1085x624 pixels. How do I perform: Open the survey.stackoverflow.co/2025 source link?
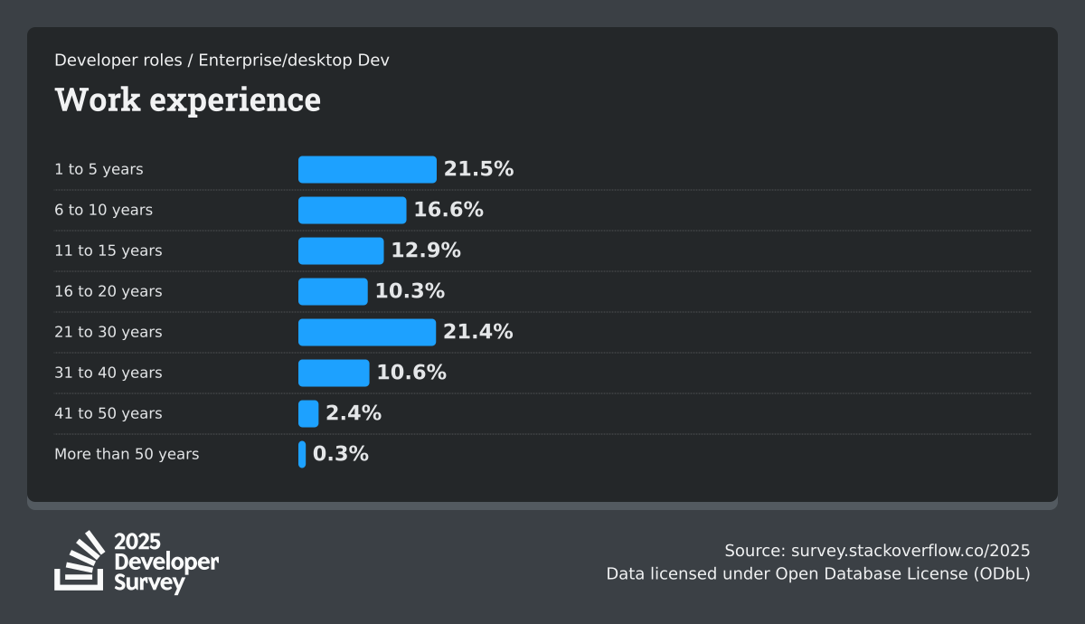tap(910, 551)
